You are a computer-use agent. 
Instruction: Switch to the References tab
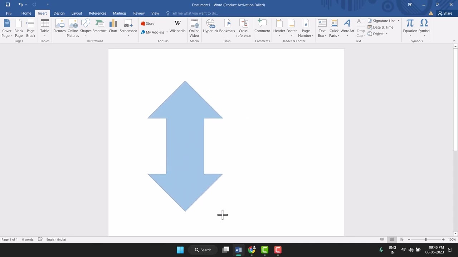click(x=97, y=13)
